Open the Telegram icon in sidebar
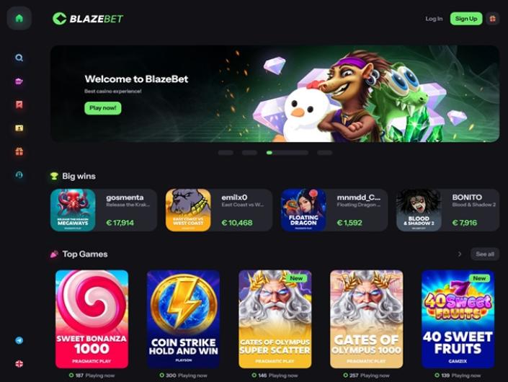The image size is (508, 382). [19, 340]
